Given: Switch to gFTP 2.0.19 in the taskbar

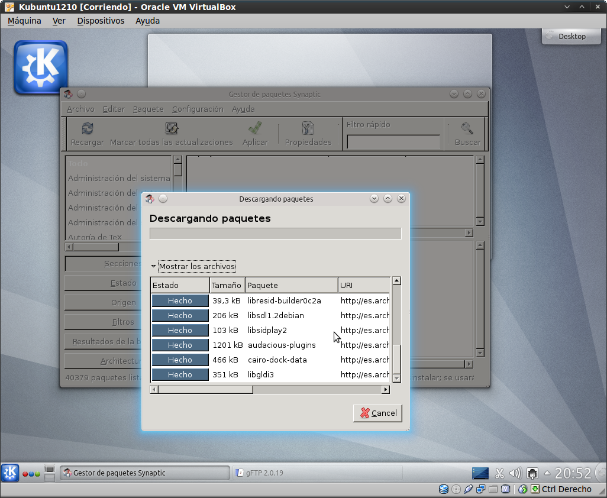Looking at the screenshot, I should pyautogui.click(x=317, y=473).
